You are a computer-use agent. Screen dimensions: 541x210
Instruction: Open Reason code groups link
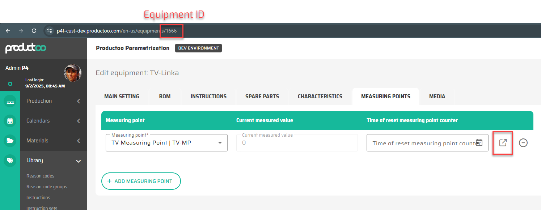tap(47, 187)
